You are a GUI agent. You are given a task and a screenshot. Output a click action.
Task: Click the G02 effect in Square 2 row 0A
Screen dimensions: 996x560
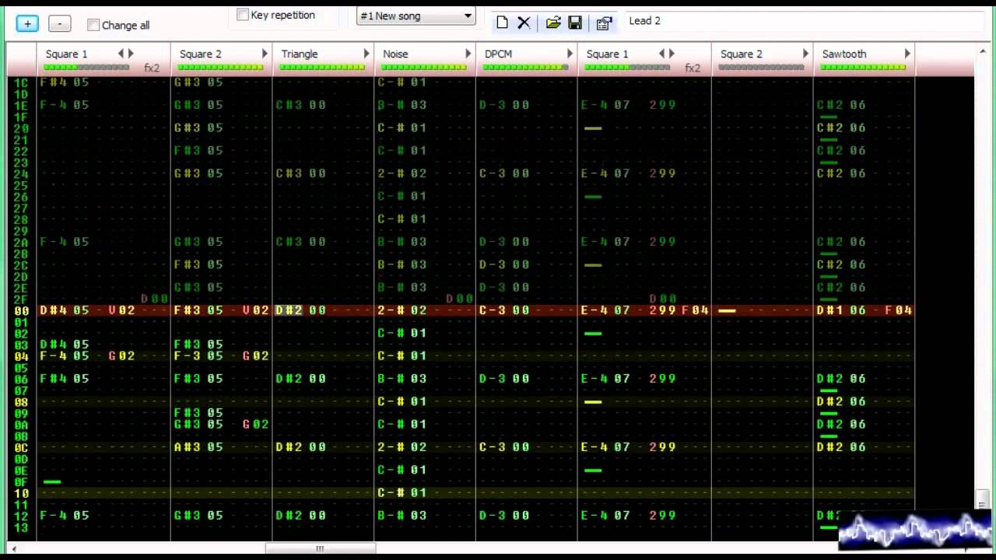click(x=256, y=425)
